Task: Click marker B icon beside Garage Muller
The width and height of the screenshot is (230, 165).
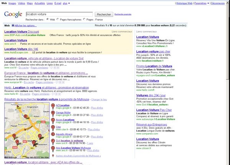Action: 53,113
